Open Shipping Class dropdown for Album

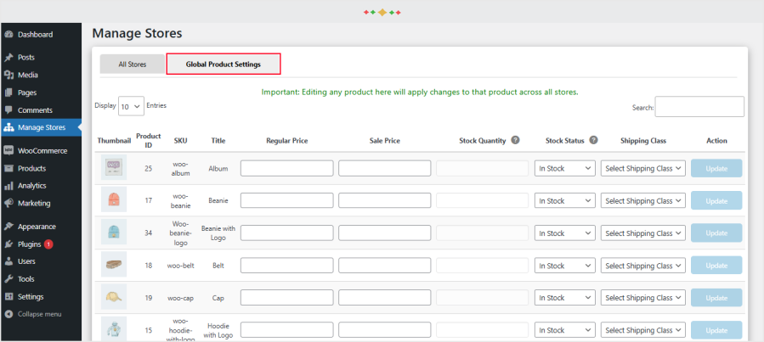pyautogui.click(x=643, y=168)
